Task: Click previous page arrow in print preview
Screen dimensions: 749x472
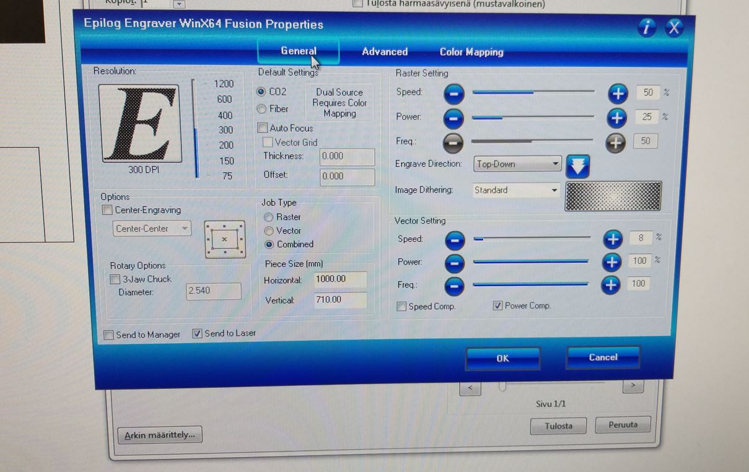Action: [x=470, y=388]
